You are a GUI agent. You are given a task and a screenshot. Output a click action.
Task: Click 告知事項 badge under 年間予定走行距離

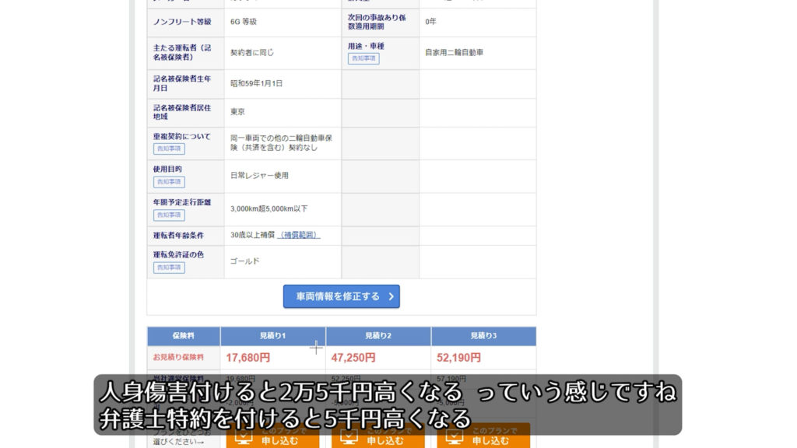pos(169,215)
